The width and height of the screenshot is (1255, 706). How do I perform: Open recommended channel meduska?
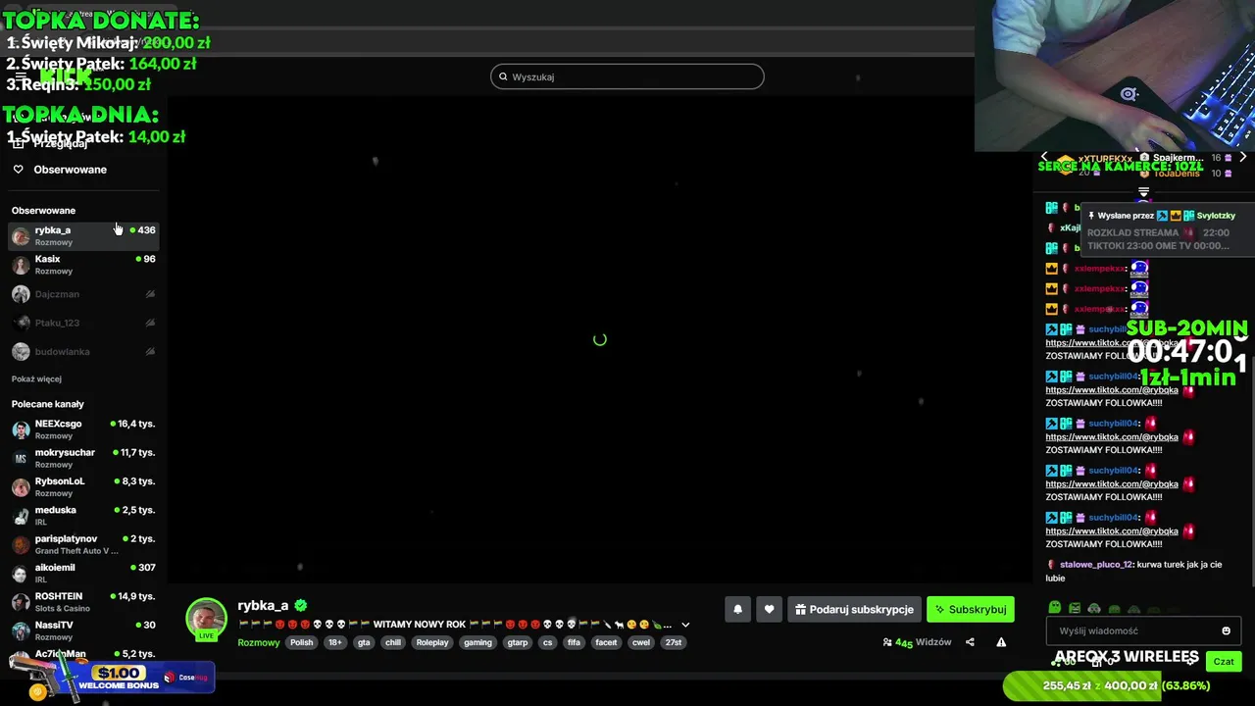coord(82,516)
